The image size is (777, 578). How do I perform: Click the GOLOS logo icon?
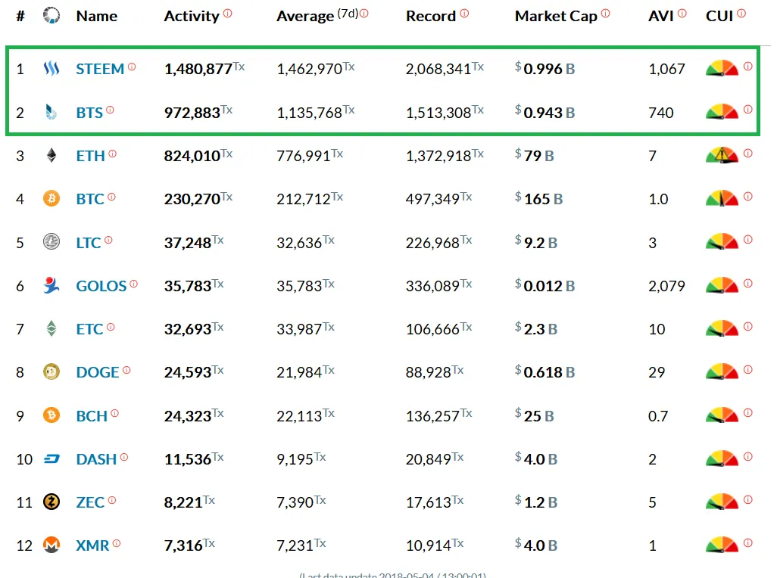click(51, 285)
